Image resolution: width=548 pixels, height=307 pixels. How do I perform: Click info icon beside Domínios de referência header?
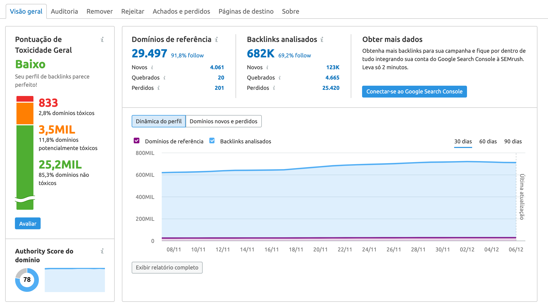coord(217,40)
